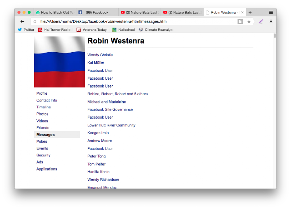
Task: Open the Security sidebar link
Action: pos(44,156)
